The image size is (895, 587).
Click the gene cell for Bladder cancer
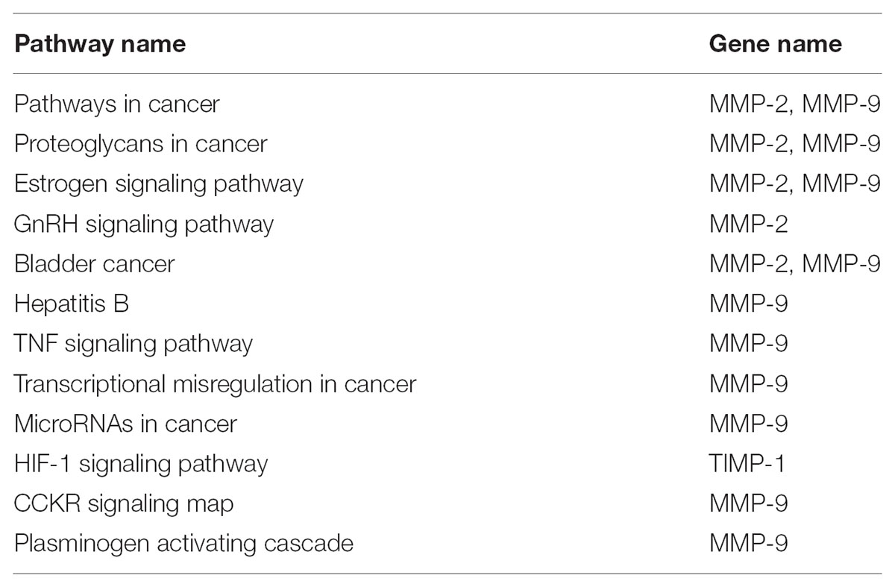795,263
